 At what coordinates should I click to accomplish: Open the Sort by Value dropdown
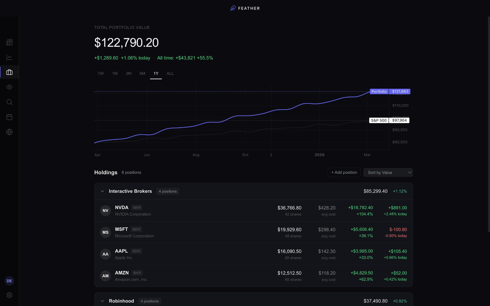point(388,172)
